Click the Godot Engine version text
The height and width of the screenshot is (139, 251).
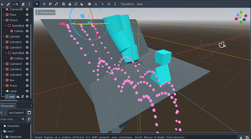pos(110,138)
